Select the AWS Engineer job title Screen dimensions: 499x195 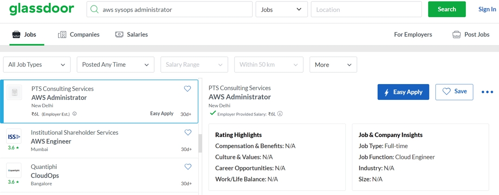(51, 141)
